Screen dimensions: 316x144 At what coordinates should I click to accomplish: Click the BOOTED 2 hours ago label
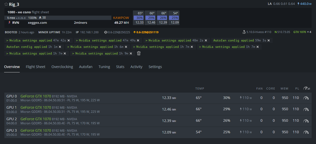[19, 32]
